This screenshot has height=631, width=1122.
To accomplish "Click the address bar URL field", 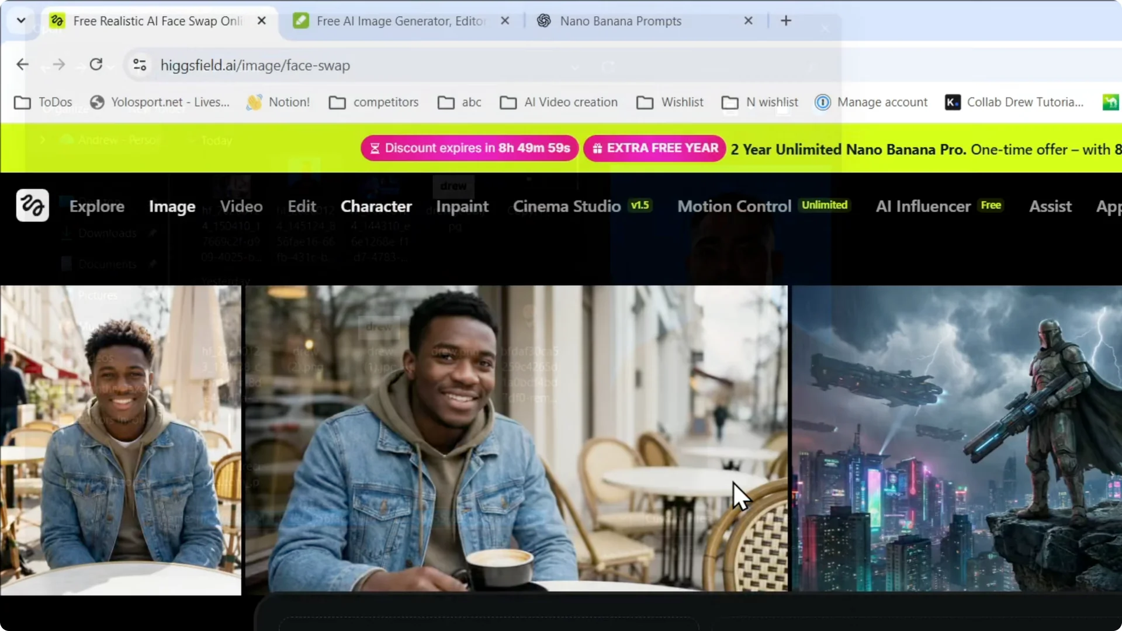I will (x=351, y=65).
